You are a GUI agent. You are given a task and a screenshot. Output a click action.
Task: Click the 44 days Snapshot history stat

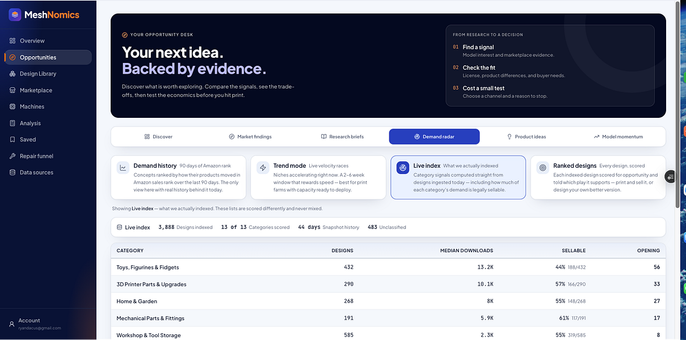coord(329,227)
